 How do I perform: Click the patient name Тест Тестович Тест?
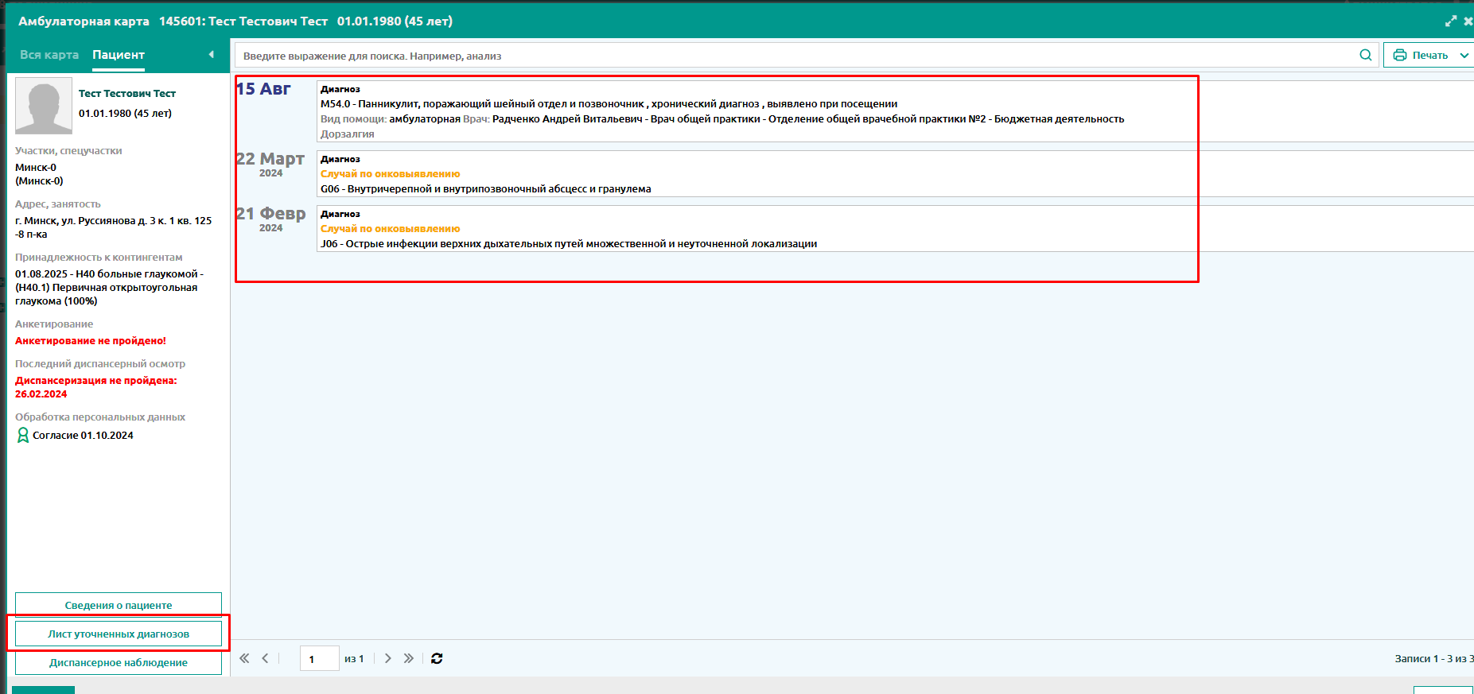(x=127, y=93)
